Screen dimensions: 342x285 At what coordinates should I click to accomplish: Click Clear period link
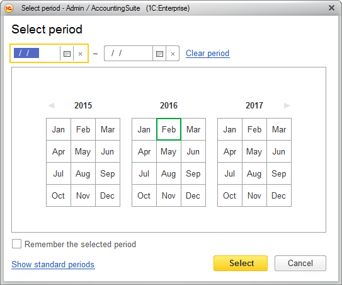pyautogui.click(x=207, y=53)
